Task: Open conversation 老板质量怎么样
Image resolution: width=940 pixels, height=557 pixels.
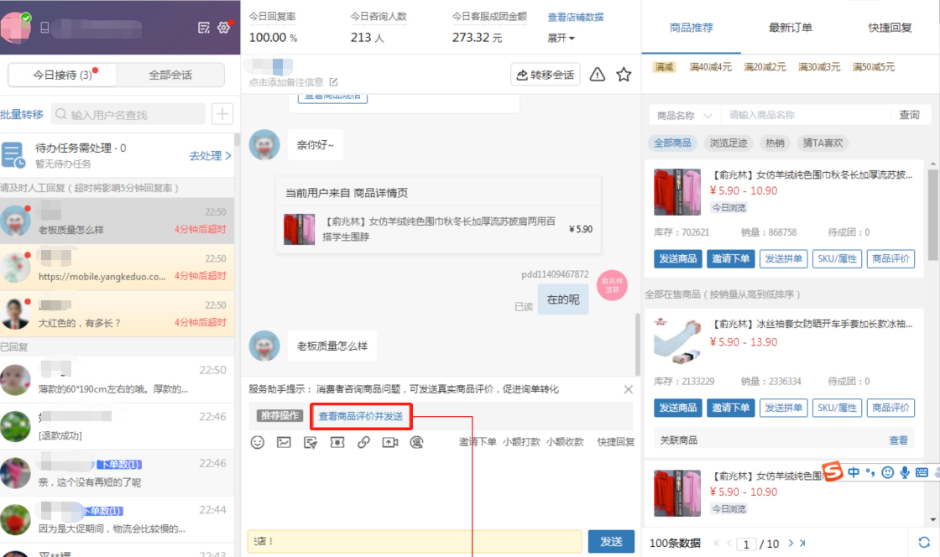Action: 117,221
